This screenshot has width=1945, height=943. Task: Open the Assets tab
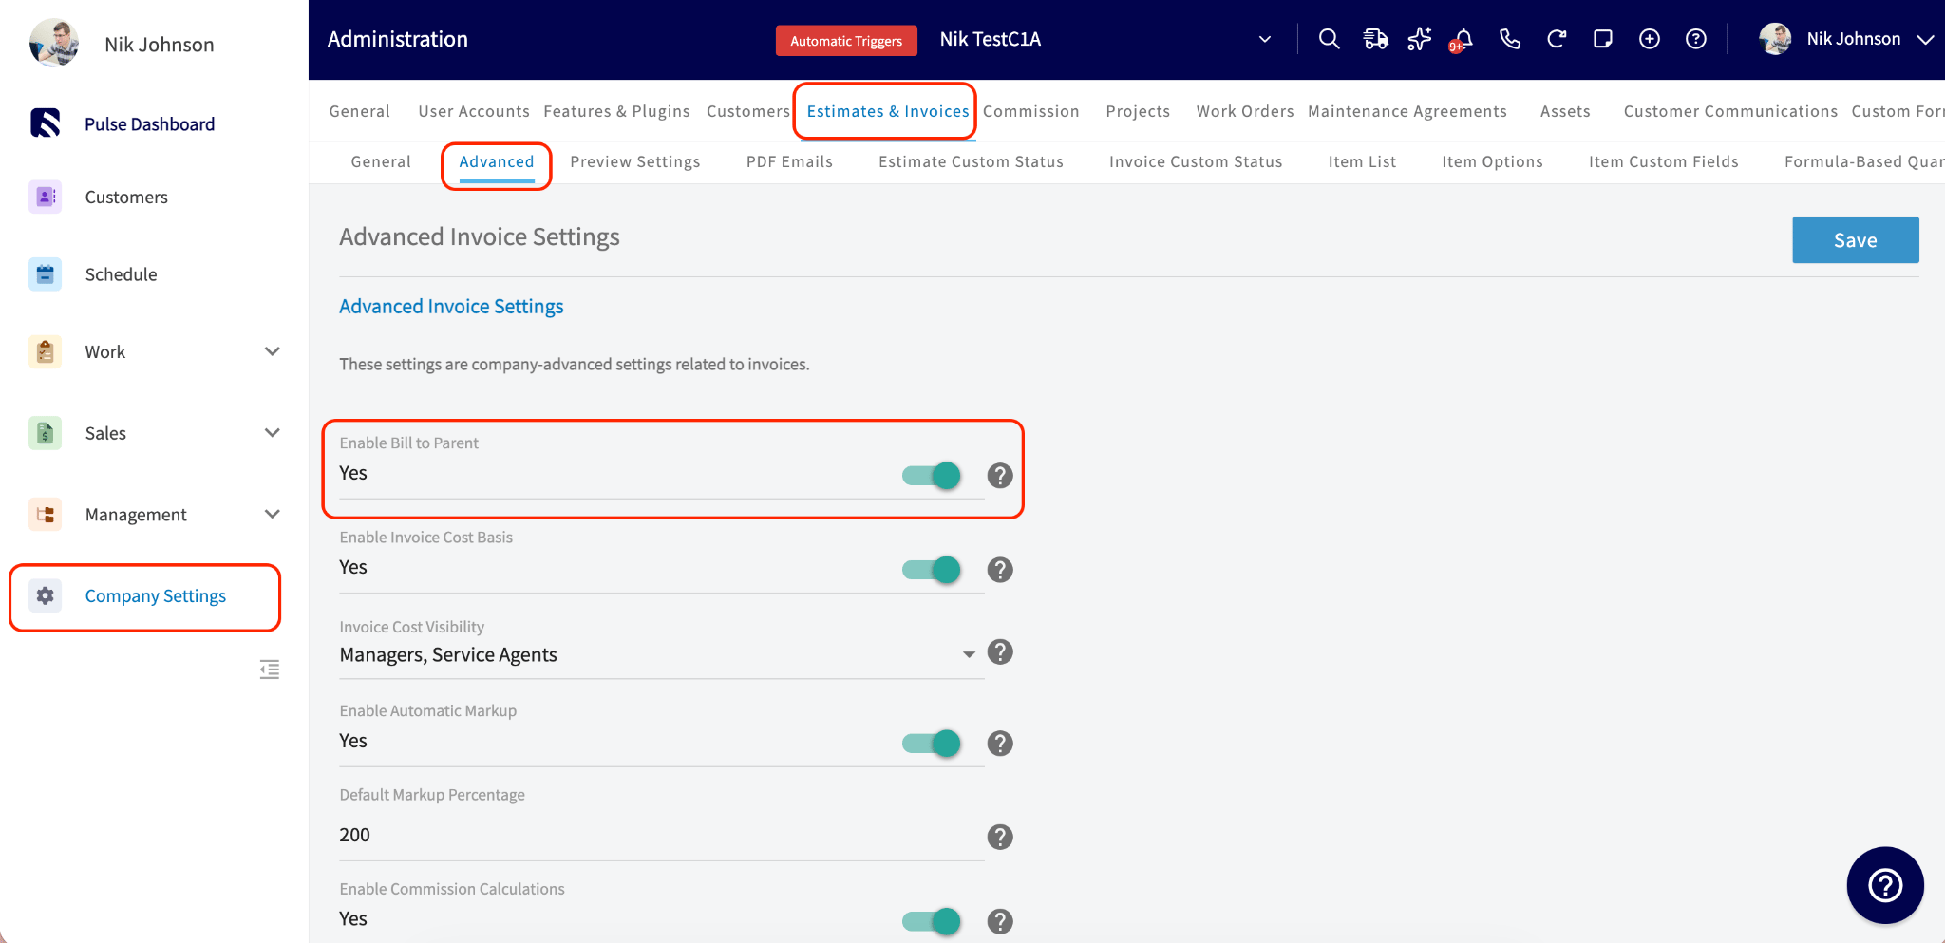point(1565,111)
